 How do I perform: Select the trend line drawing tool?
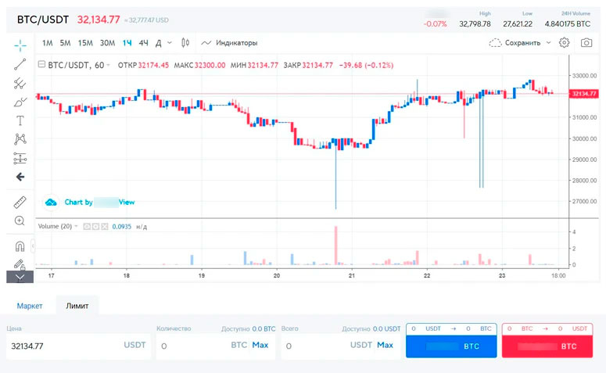click(x=20, y=64)
